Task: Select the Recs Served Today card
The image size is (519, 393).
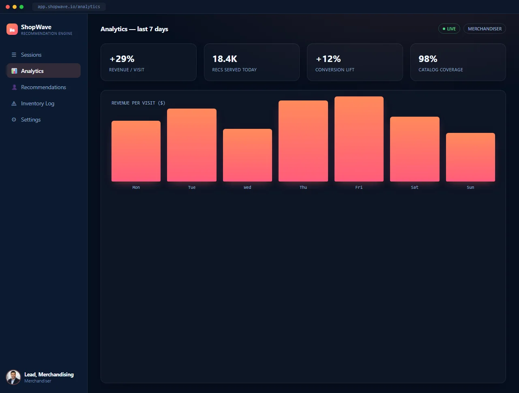Action: pyautogui.click(x=252, y=62)
